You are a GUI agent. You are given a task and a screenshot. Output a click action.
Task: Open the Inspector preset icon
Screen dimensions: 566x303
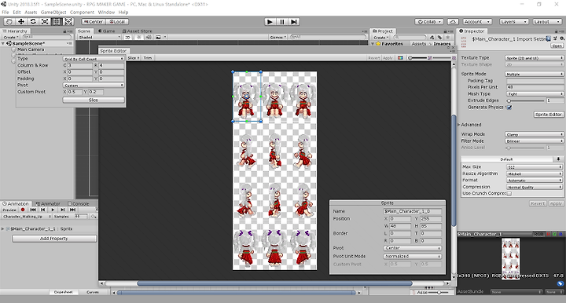555,38
